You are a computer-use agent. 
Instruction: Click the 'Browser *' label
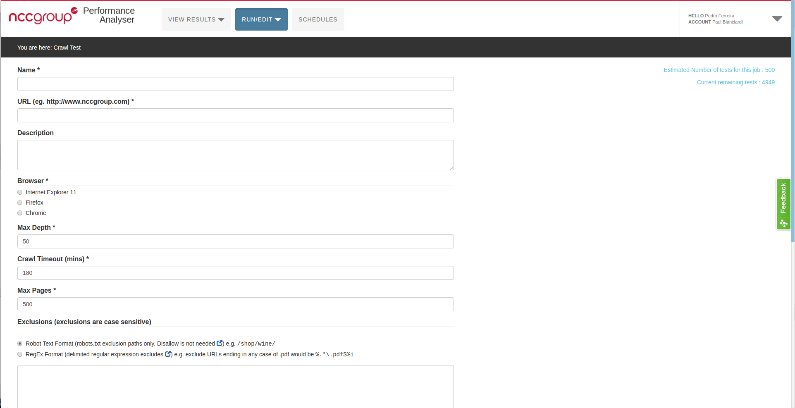[33, 181]
